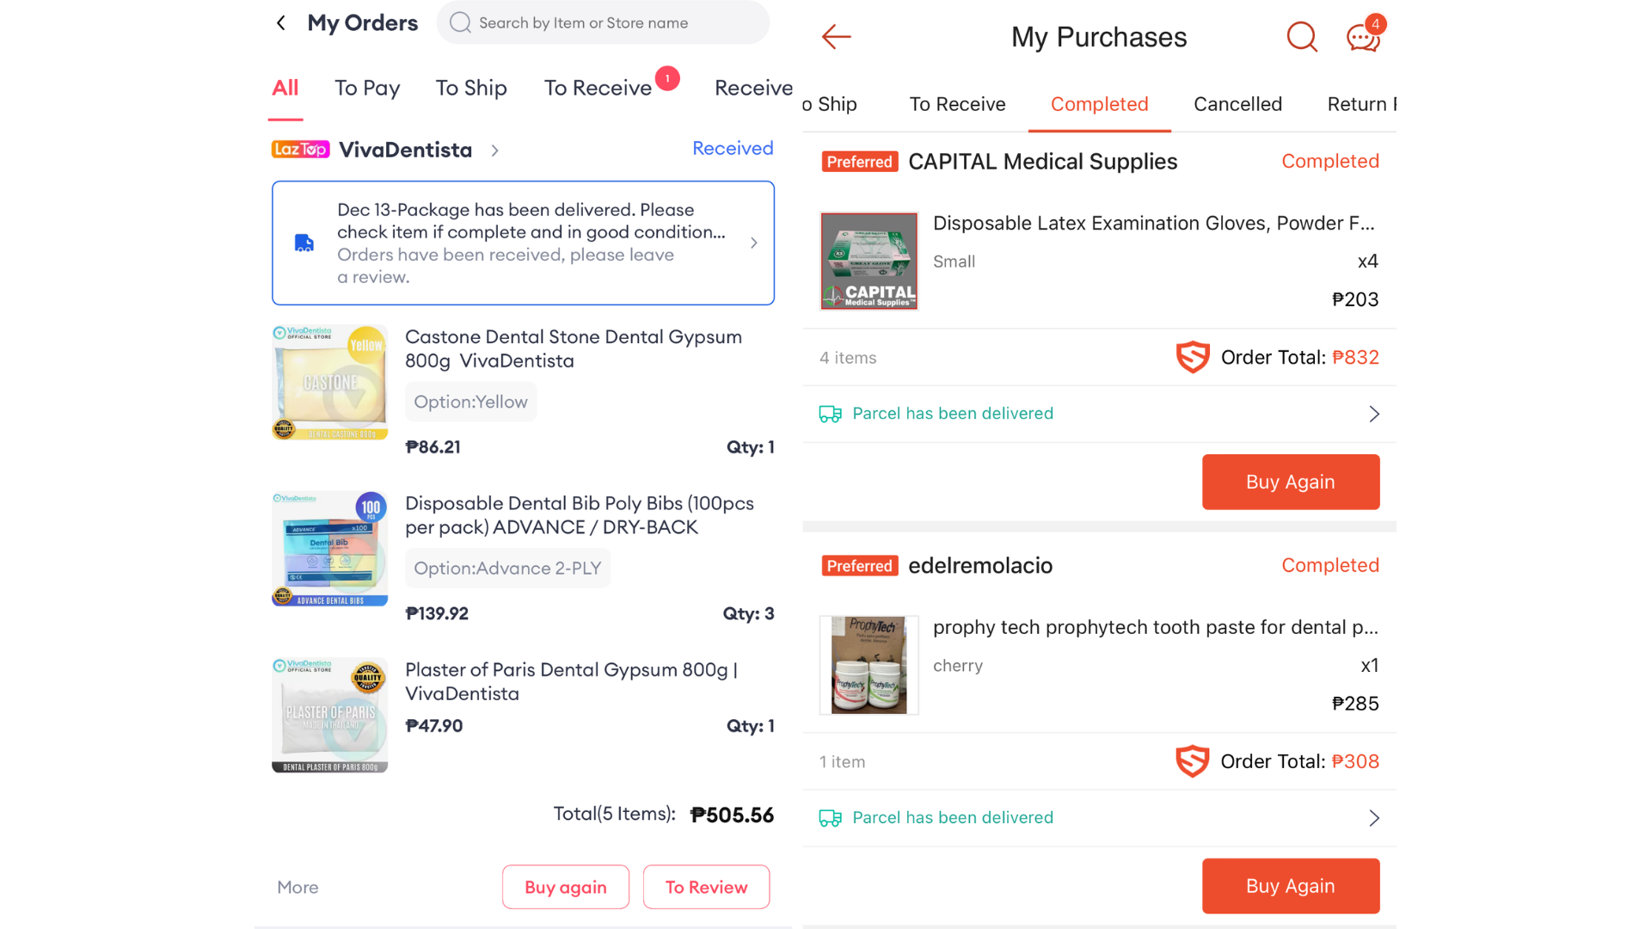Image resolution: width=1651 pixels, height=929 pixels.
Task: Click the Search by Item or Store field
Action: tap(602, 23)
